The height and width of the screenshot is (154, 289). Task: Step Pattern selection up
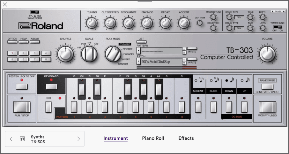(x=184, y=49)
